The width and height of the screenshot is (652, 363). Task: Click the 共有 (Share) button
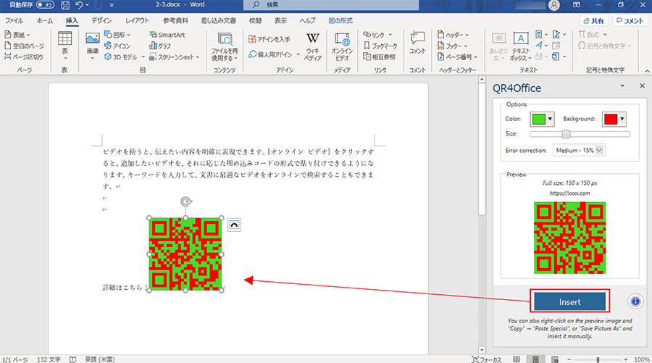(x=594, y=21)
